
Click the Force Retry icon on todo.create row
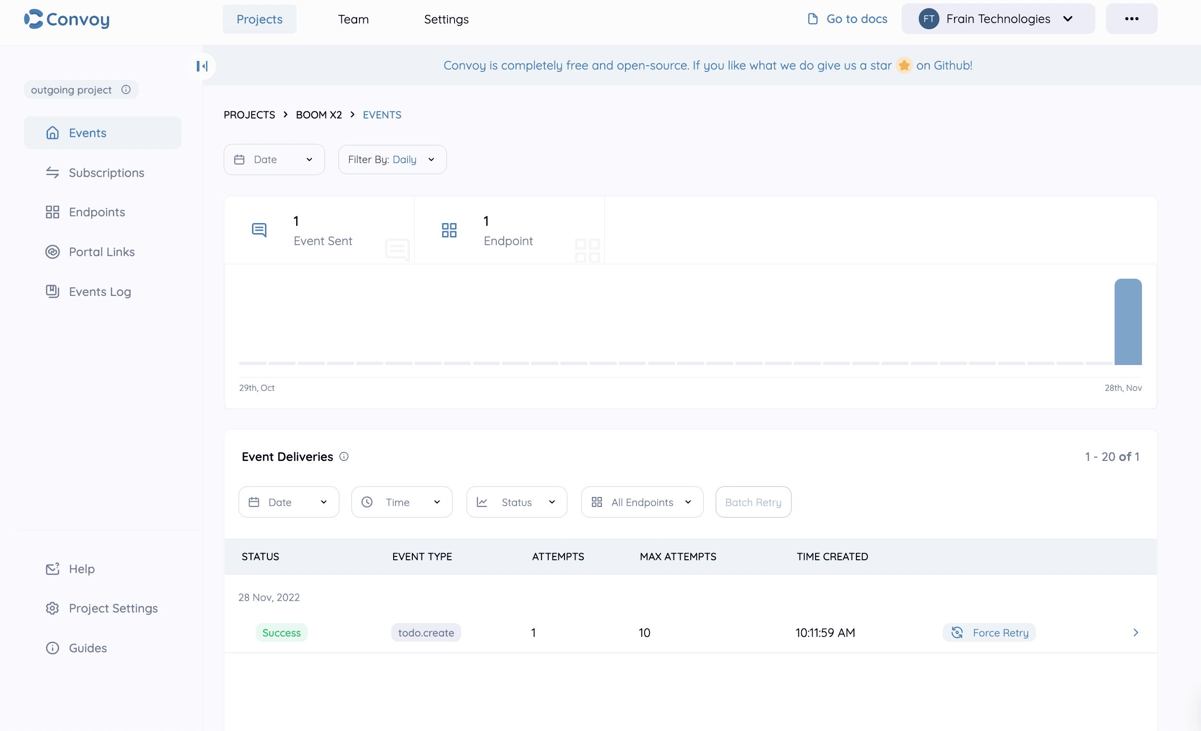(958, 632)
